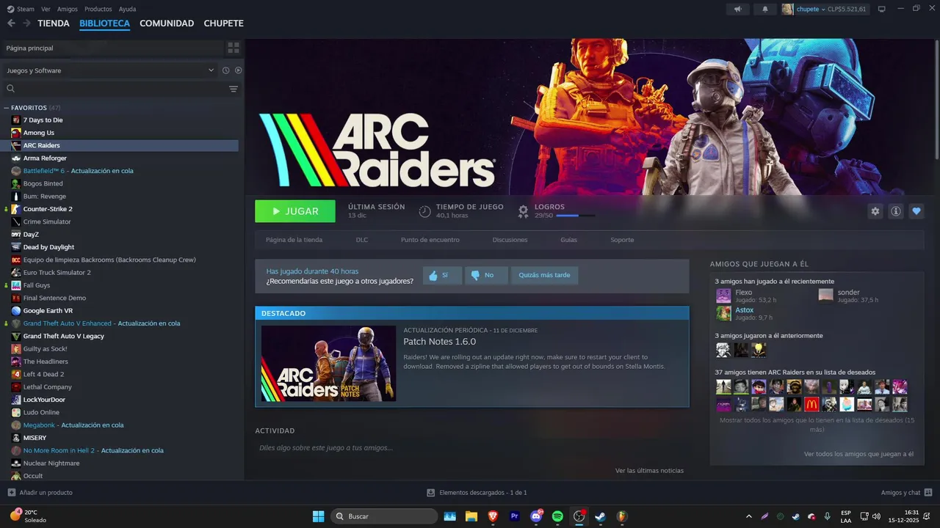Open Premiere Pro from the taskbar
This screenshot has height=528, width=940.
[514, 516]
